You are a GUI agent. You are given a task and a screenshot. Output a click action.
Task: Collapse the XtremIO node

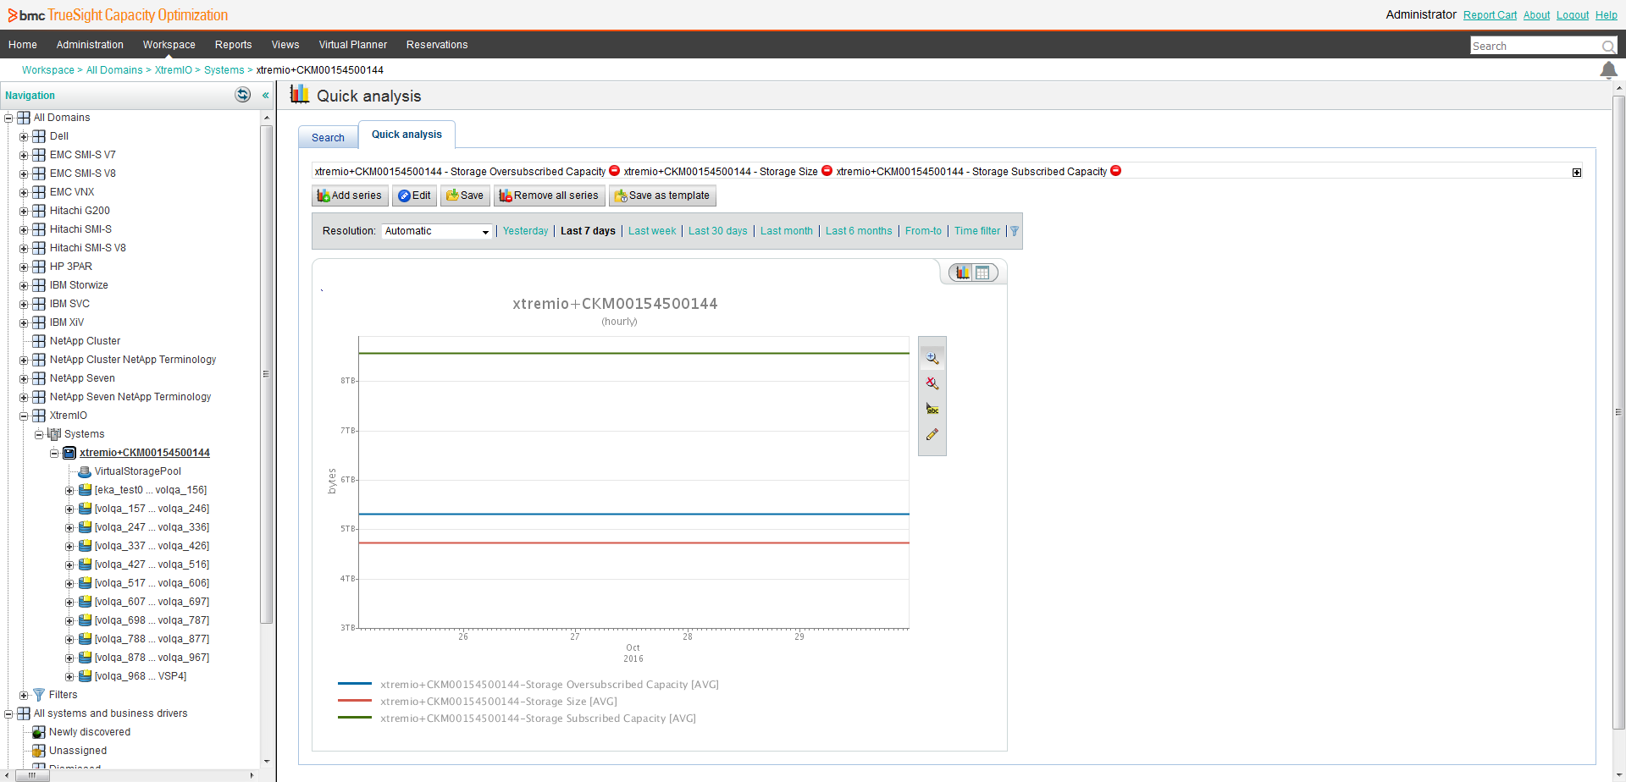(x=24, y=416)
